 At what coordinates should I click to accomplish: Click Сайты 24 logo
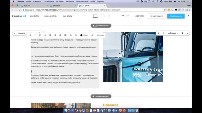click(x=19, y=16)
